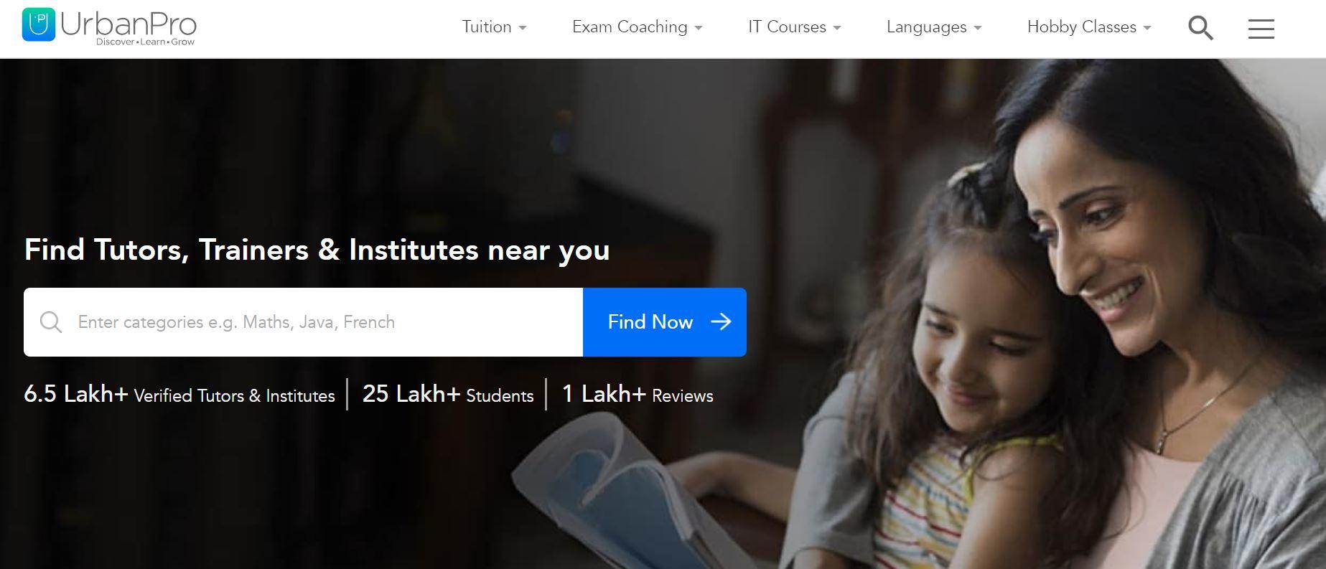Click the Find Now button

[665, 322]
